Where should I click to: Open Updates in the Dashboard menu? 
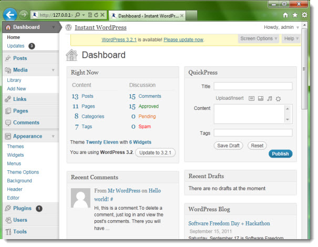coord(16,46)
